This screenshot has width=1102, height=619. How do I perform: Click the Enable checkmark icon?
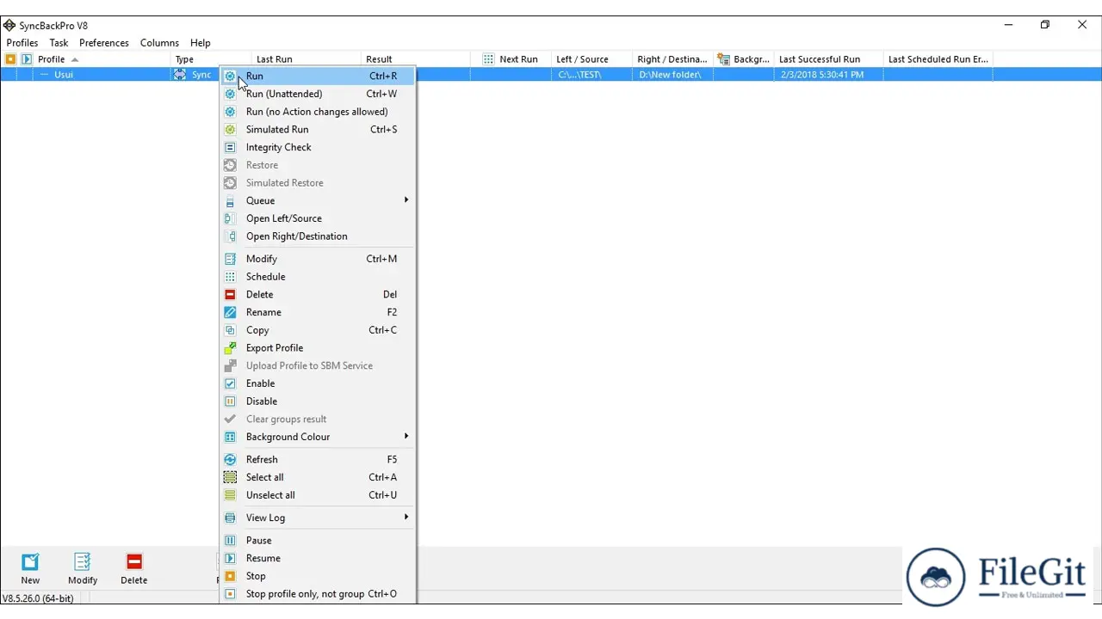click(230, 383)
